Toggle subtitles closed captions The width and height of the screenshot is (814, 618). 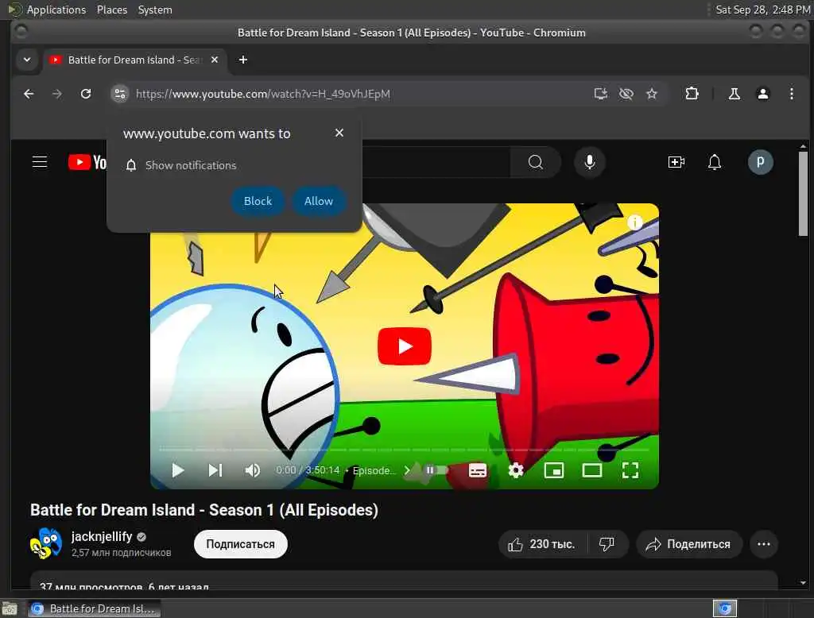pyautogui.click(x=477, y=470)
